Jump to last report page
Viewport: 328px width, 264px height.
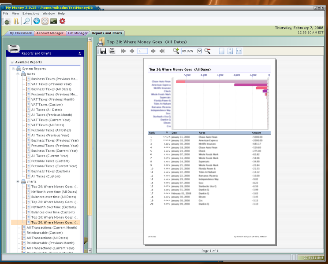tap(162, 51)
